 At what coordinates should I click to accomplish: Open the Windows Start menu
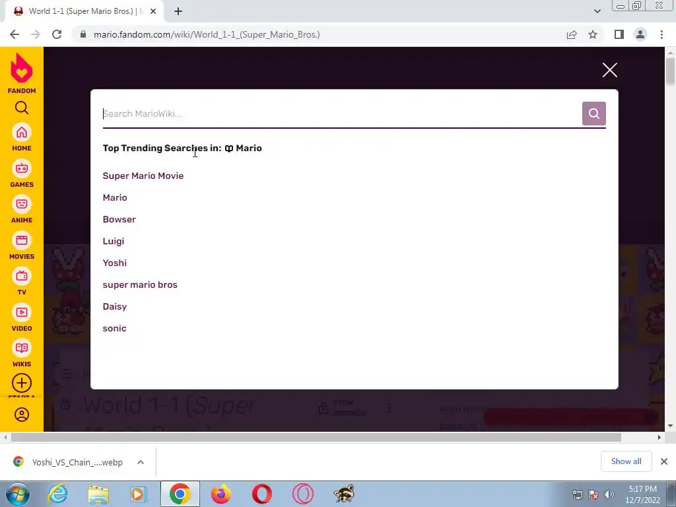tap(17, 494)
